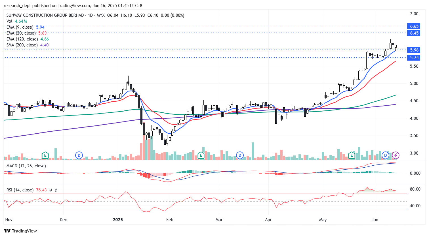
Task: Click the RSI (14, close) indicator label
Action: 20,190
